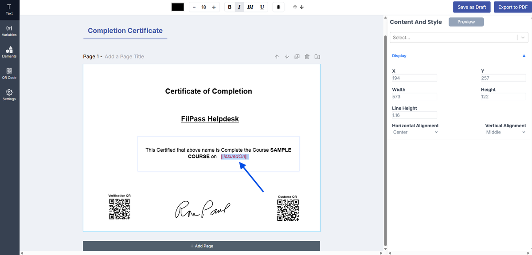Click the Preview button
The width and height of the screenshot is (532, 255).
[x=466, y=22]
